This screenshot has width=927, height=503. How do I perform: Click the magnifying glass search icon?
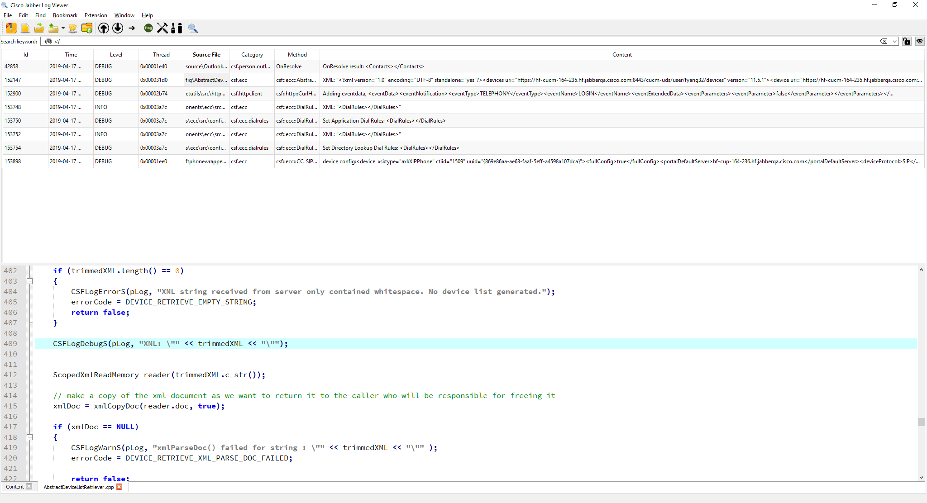click(193, 28)
